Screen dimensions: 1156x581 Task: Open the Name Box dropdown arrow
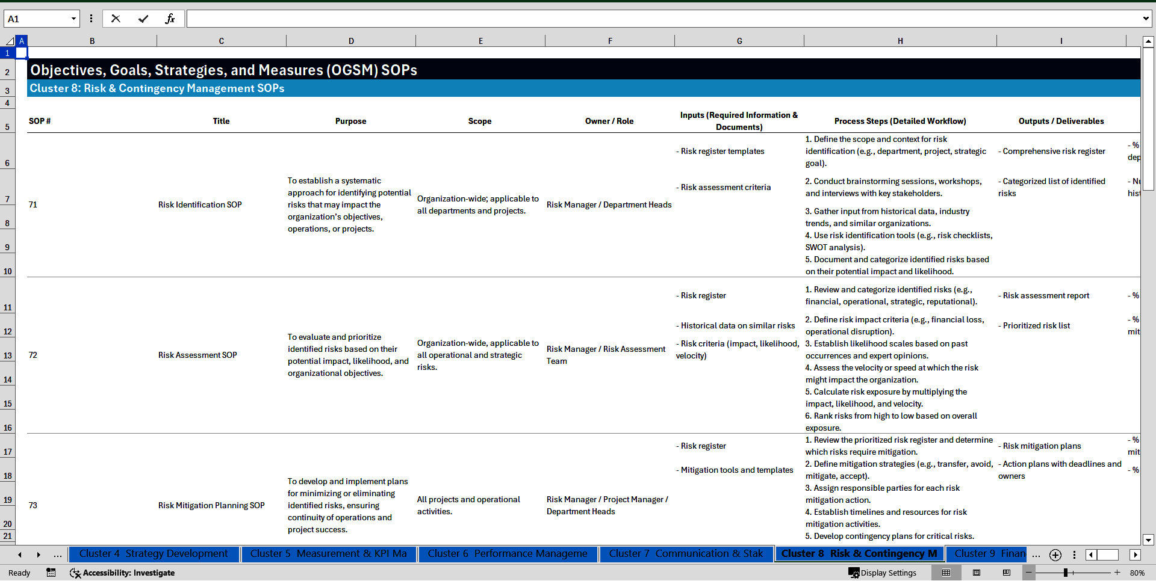[x=73, y=18]
